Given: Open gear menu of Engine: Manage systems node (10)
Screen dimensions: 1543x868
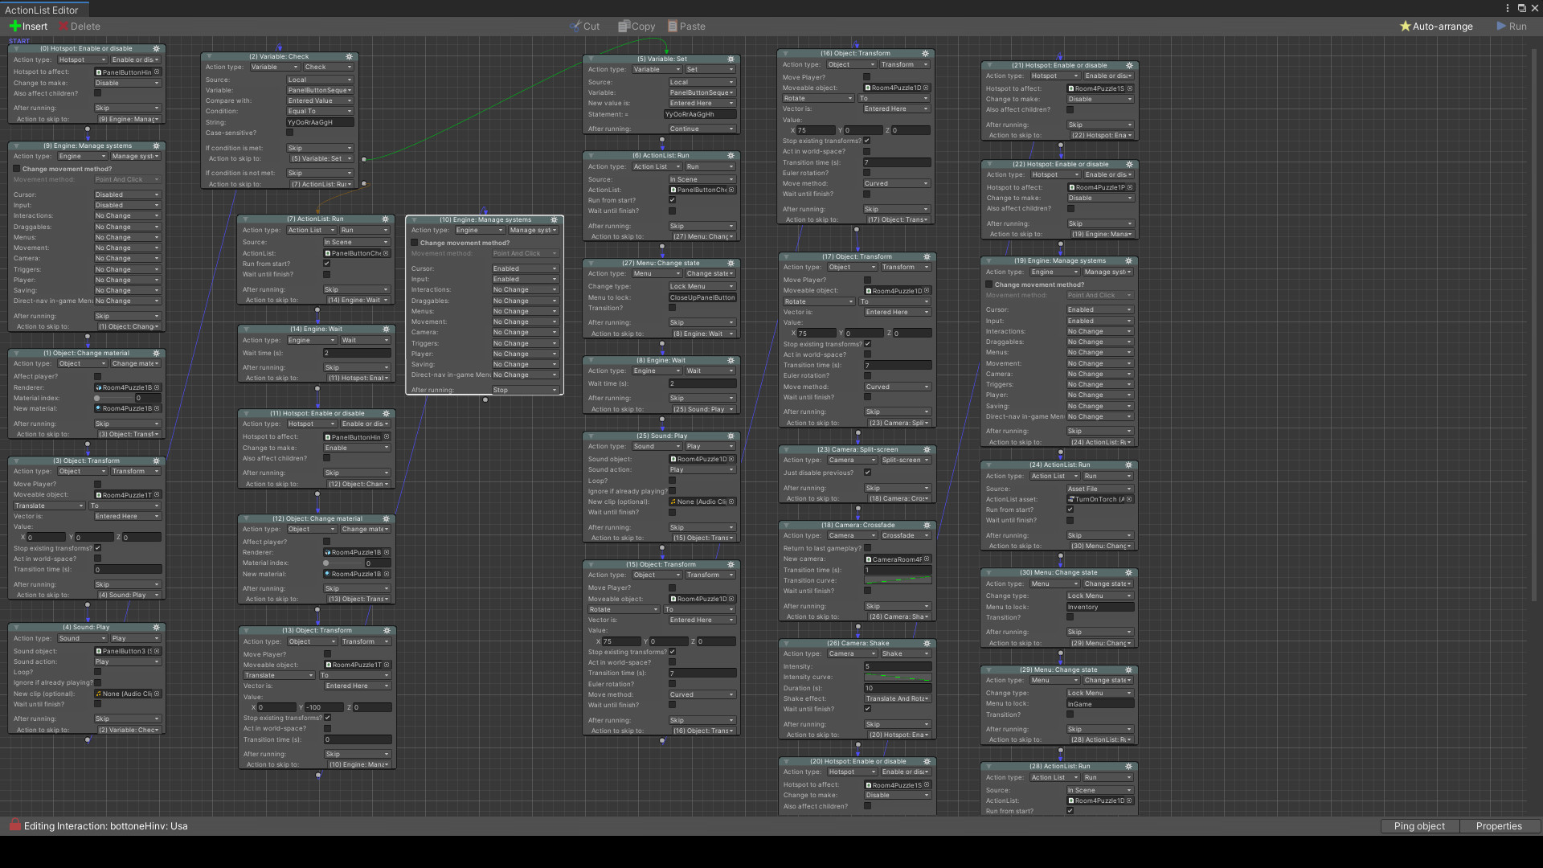Looking at the screenshot, I should (554, 220).
